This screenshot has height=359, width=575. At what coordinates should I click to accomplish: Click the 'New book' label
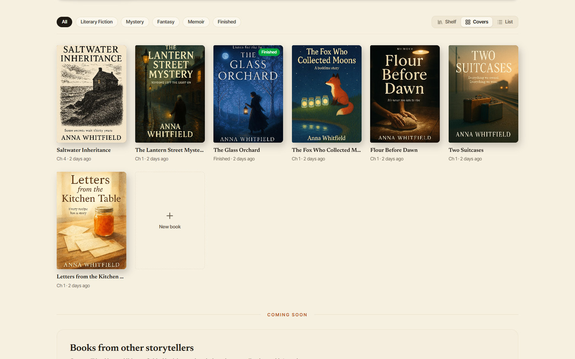coord(170,227)
